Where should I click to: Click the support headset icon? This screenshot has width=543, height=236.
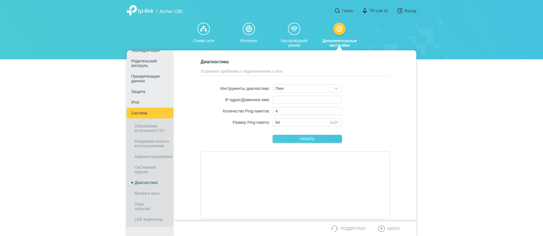[335, 228]
